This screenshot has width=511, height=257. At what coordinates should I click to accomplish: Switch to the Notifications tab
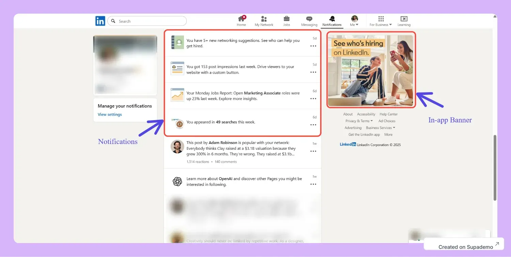click(x=331, y=19)
